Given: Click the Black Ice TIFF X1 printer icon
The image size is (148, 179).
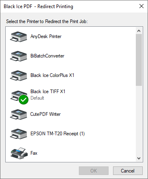Looking at the screenshot, I should (x=18, y=96).
